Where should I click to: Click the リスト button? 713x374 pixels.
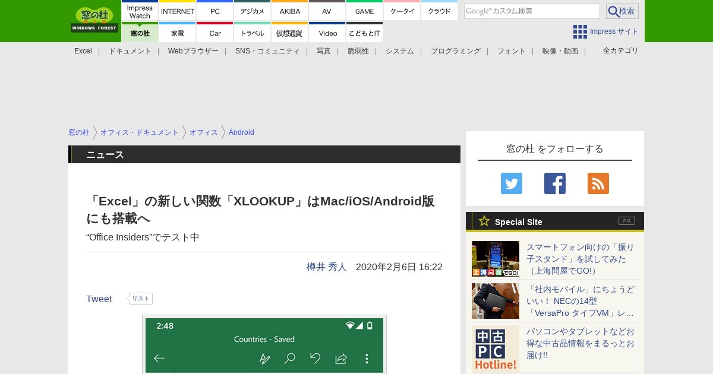(141, 299)
